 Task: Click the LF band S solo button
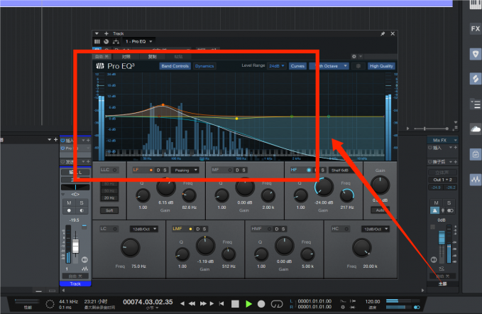pos(165,170)
